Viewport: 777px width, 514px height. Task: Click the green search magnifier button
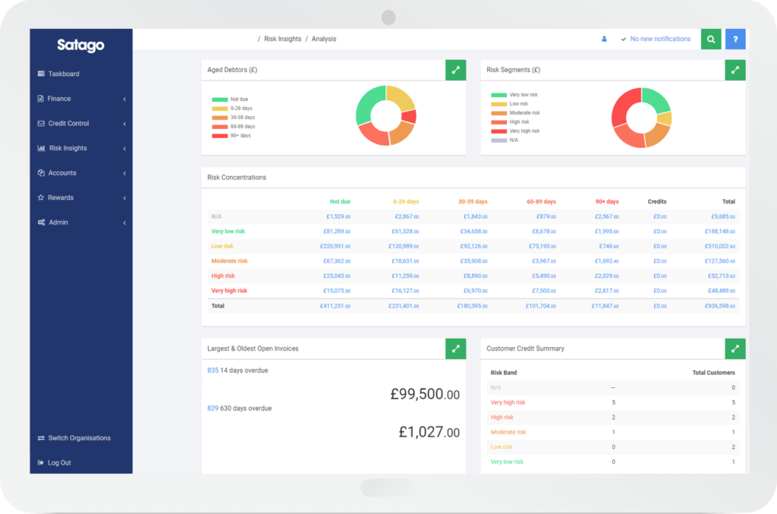(x=711, y=39)
